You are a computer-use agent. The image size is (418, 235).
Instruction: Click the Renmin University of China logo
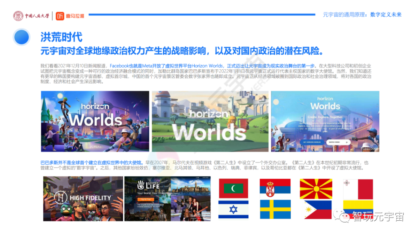tap(31, 16)
